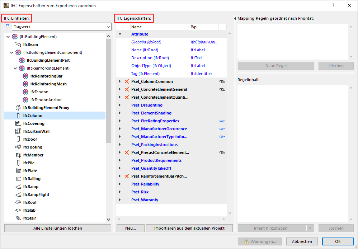The width and height of the screenshot is (358, 249).
Task: Open the Inhalt hinzufügen dropdown arrow
Action: tap(310, 228)
